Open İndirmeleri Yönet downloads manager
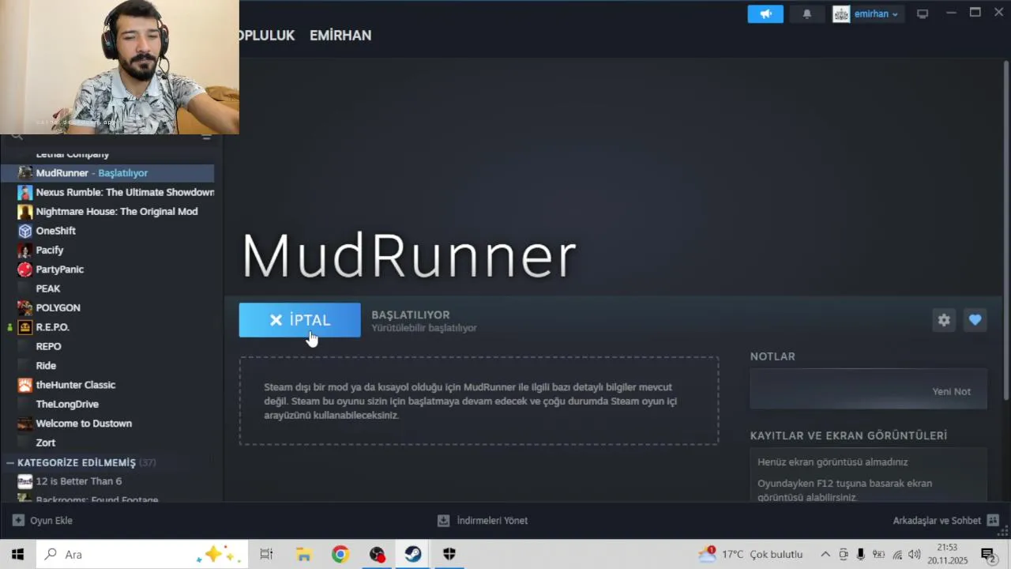This screenshot has width=1011, height=569. click(483, 521)
